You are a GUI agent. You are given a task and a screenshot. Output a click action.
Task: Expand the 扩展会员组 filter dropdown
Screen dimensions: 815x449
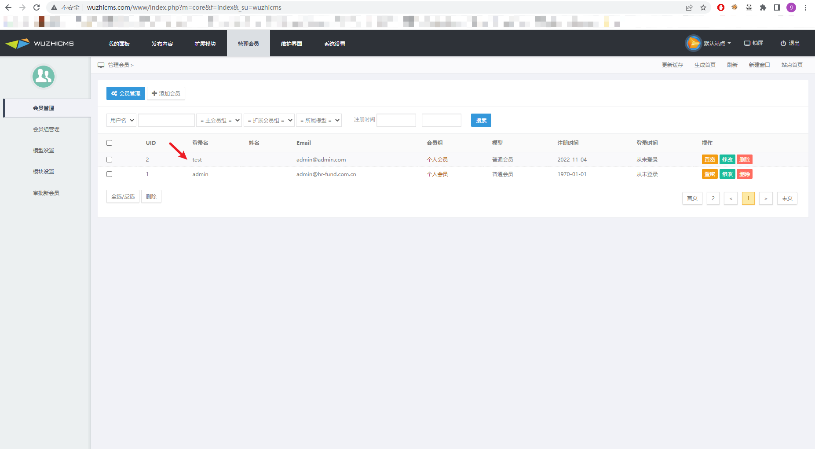269,120
